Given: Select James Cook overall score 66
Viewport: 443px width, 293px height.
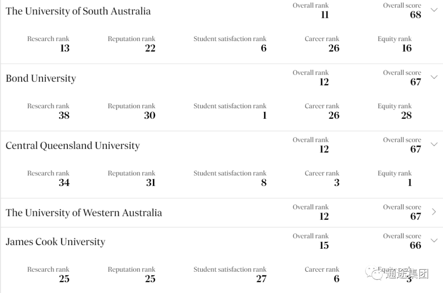Looking at the screenshot, I should pyautogui.click(x=416, y=245).
